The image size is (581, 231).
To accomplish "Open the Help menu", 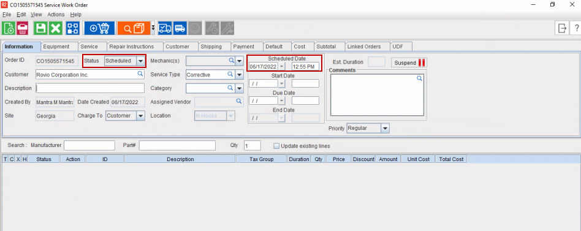I will click(75, 15).
